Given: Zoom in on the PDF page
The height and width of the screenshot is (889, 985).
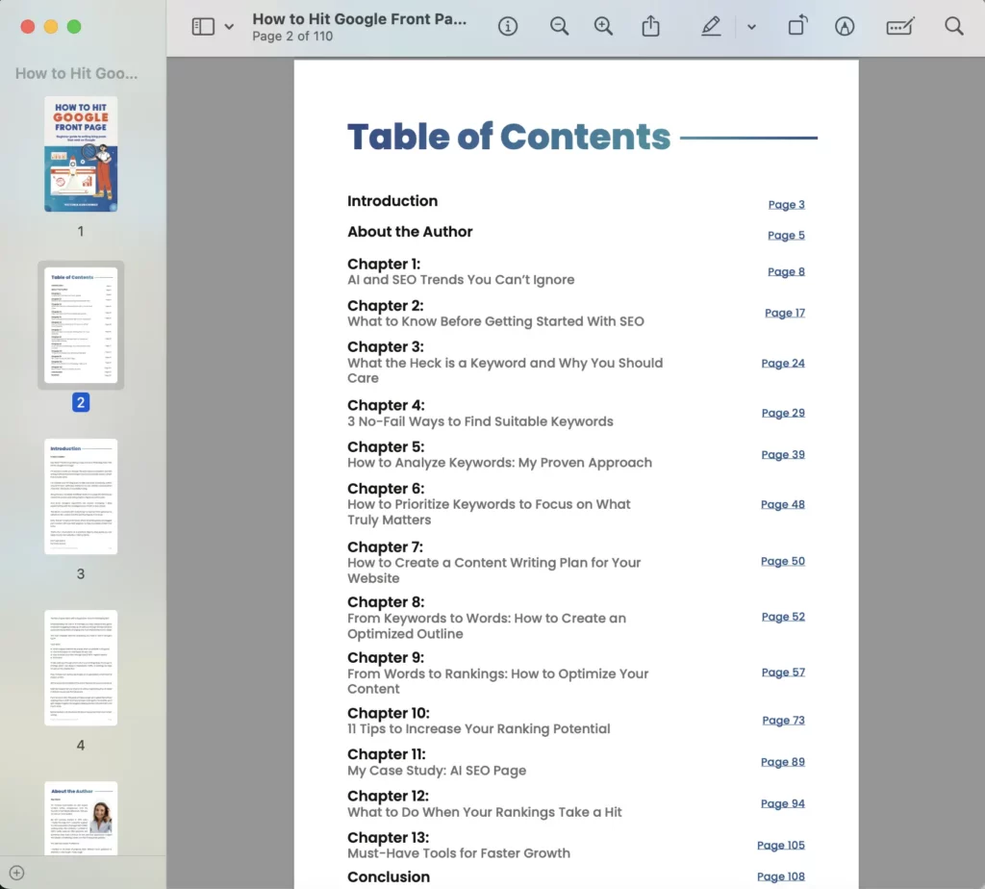Looking at the screenshot, I should point(604,26).
